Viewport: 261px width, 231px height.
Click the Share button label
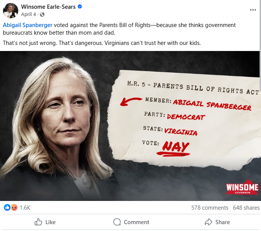tap(223, 222)
